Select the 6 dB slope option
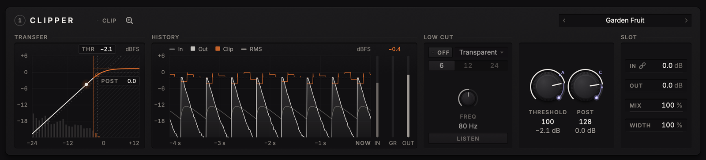 (x=442, y=65)
